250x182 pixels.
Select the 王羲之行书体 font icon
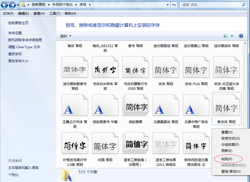[75, 105]
